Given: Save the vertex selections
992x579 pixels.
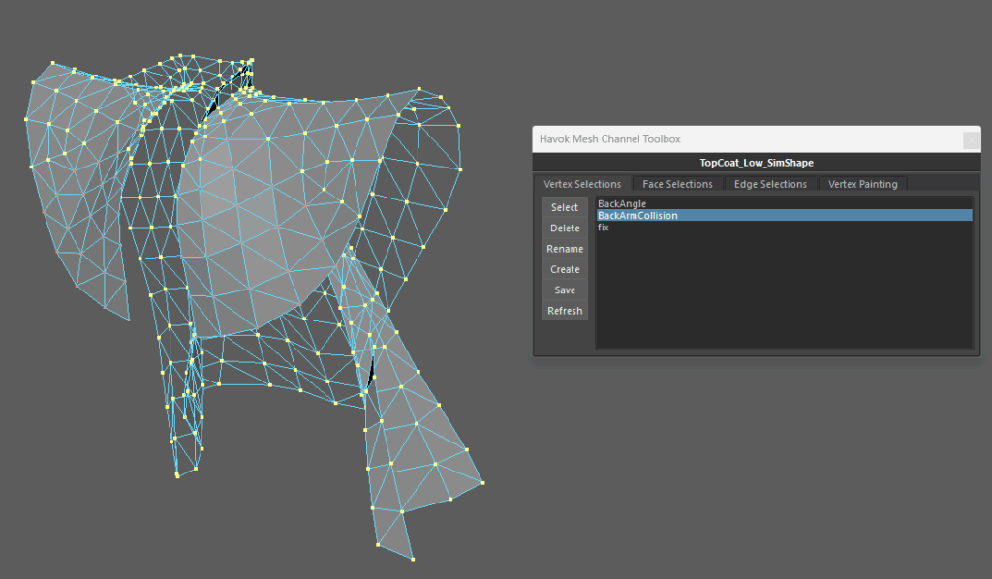Looking at the screenshot, I should coord(565,290).
